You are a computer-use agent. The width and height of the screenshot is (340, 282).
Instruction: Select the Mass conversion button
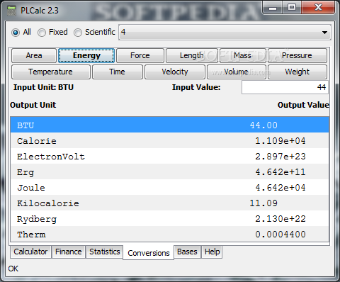242,55
